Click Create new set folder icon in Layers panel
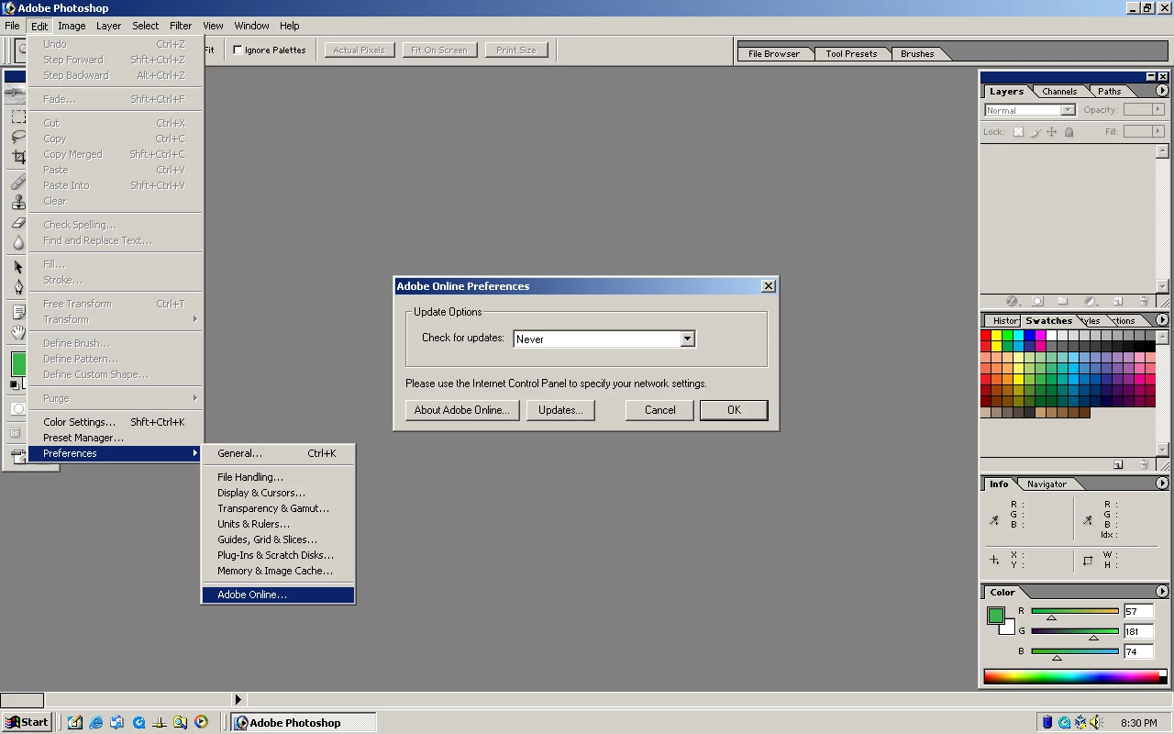The height and width of the screenshot is (734, 1174). click(x=1063, y=301)
